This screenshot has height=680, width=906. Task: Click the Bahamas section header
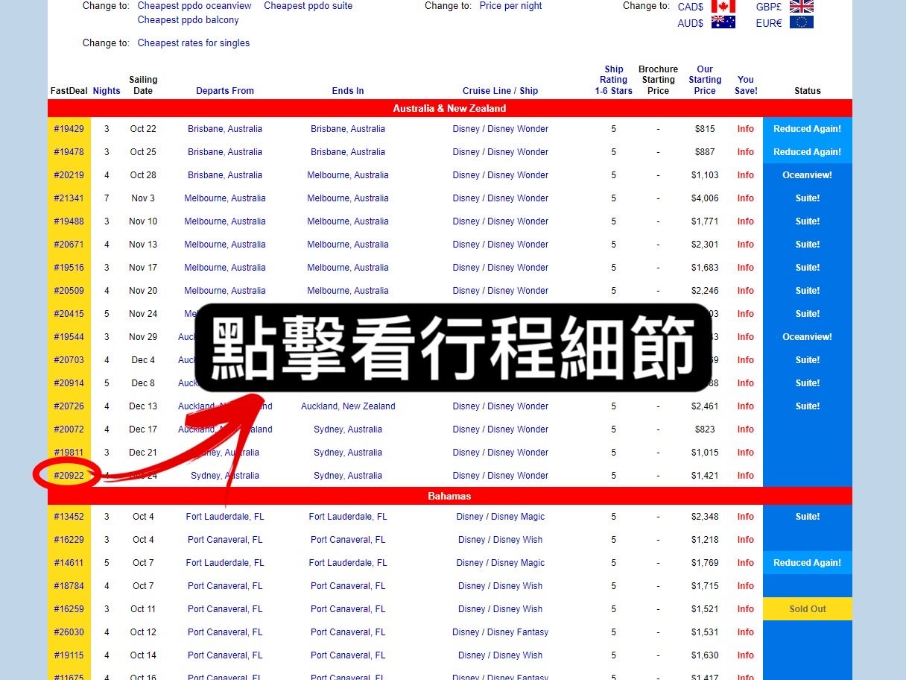450,496
